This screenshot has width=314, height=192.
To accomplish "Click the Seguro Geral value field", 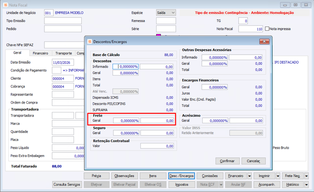I will (157, 133).
